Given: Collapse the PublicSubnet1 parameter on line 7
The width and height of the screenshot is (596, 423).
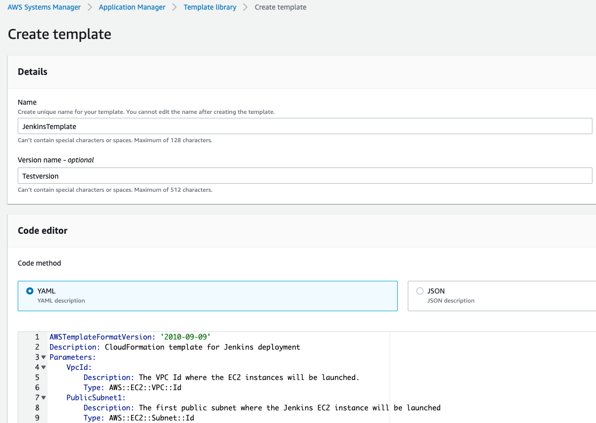Looking at the screenshot, I should pos(43,397).
